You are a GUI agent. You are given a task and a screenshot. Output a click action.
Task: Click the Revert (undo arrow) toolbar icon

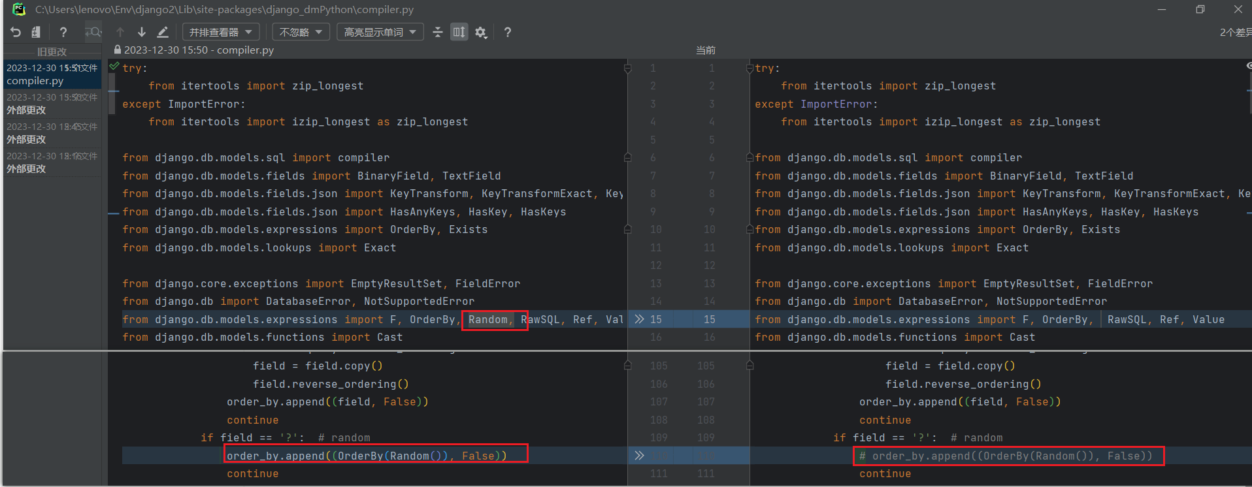16,32
